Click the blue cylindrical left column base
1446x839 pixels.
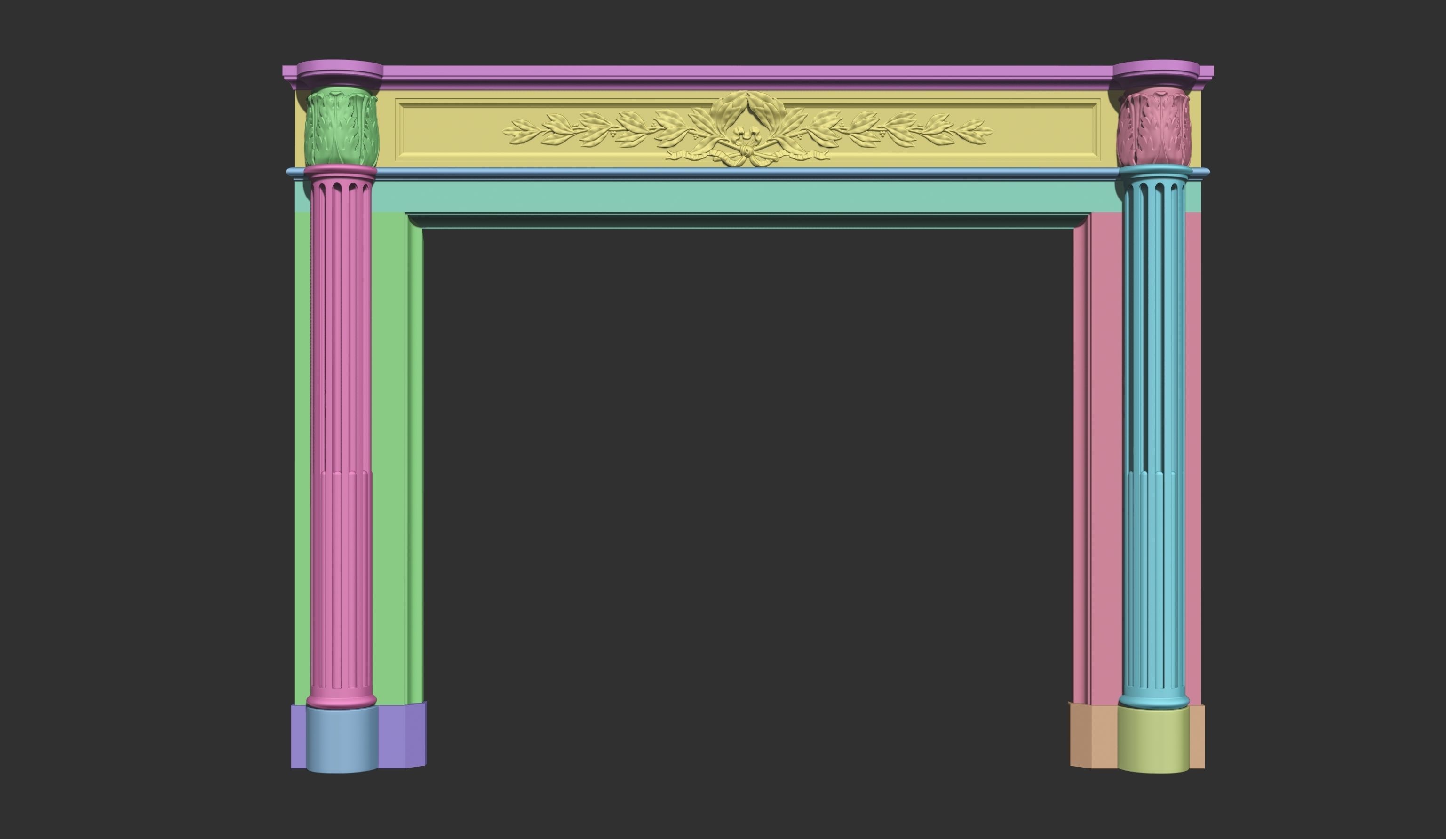342,739
